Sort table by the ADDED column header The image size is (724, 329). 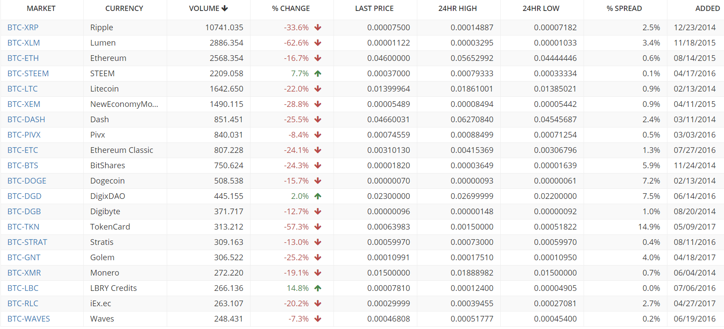707,8
